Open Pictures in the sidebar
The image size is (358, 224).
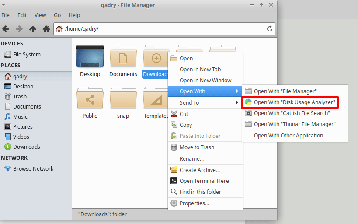click(x=36, y=126)
